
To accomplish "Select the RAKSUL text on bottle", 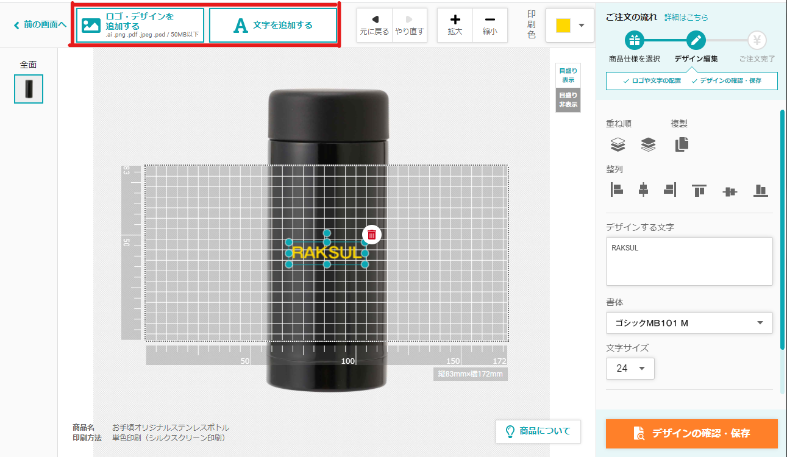I will point(327,253).
